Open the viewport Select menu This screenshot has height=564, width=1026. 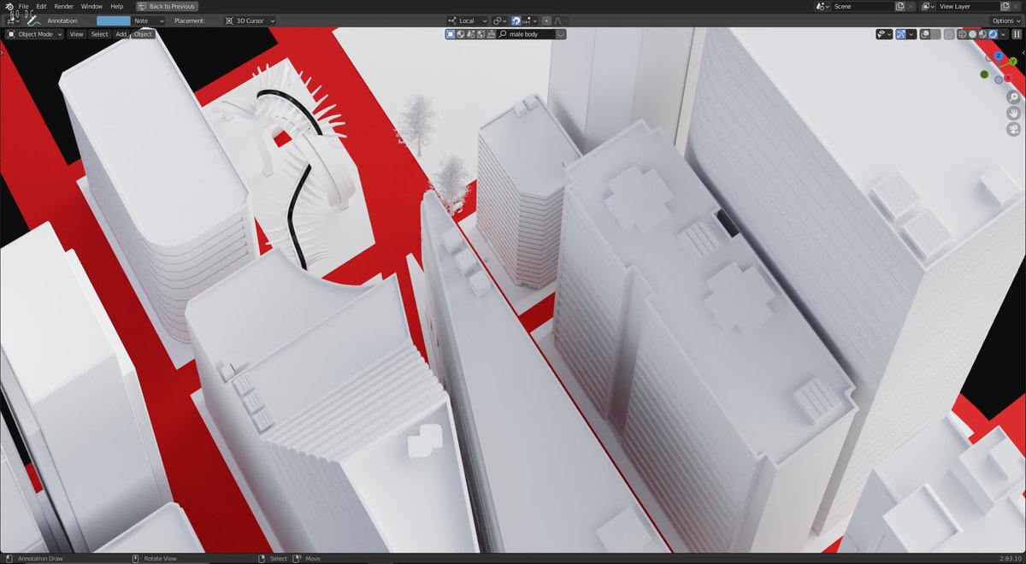click(x=100, y=34)
